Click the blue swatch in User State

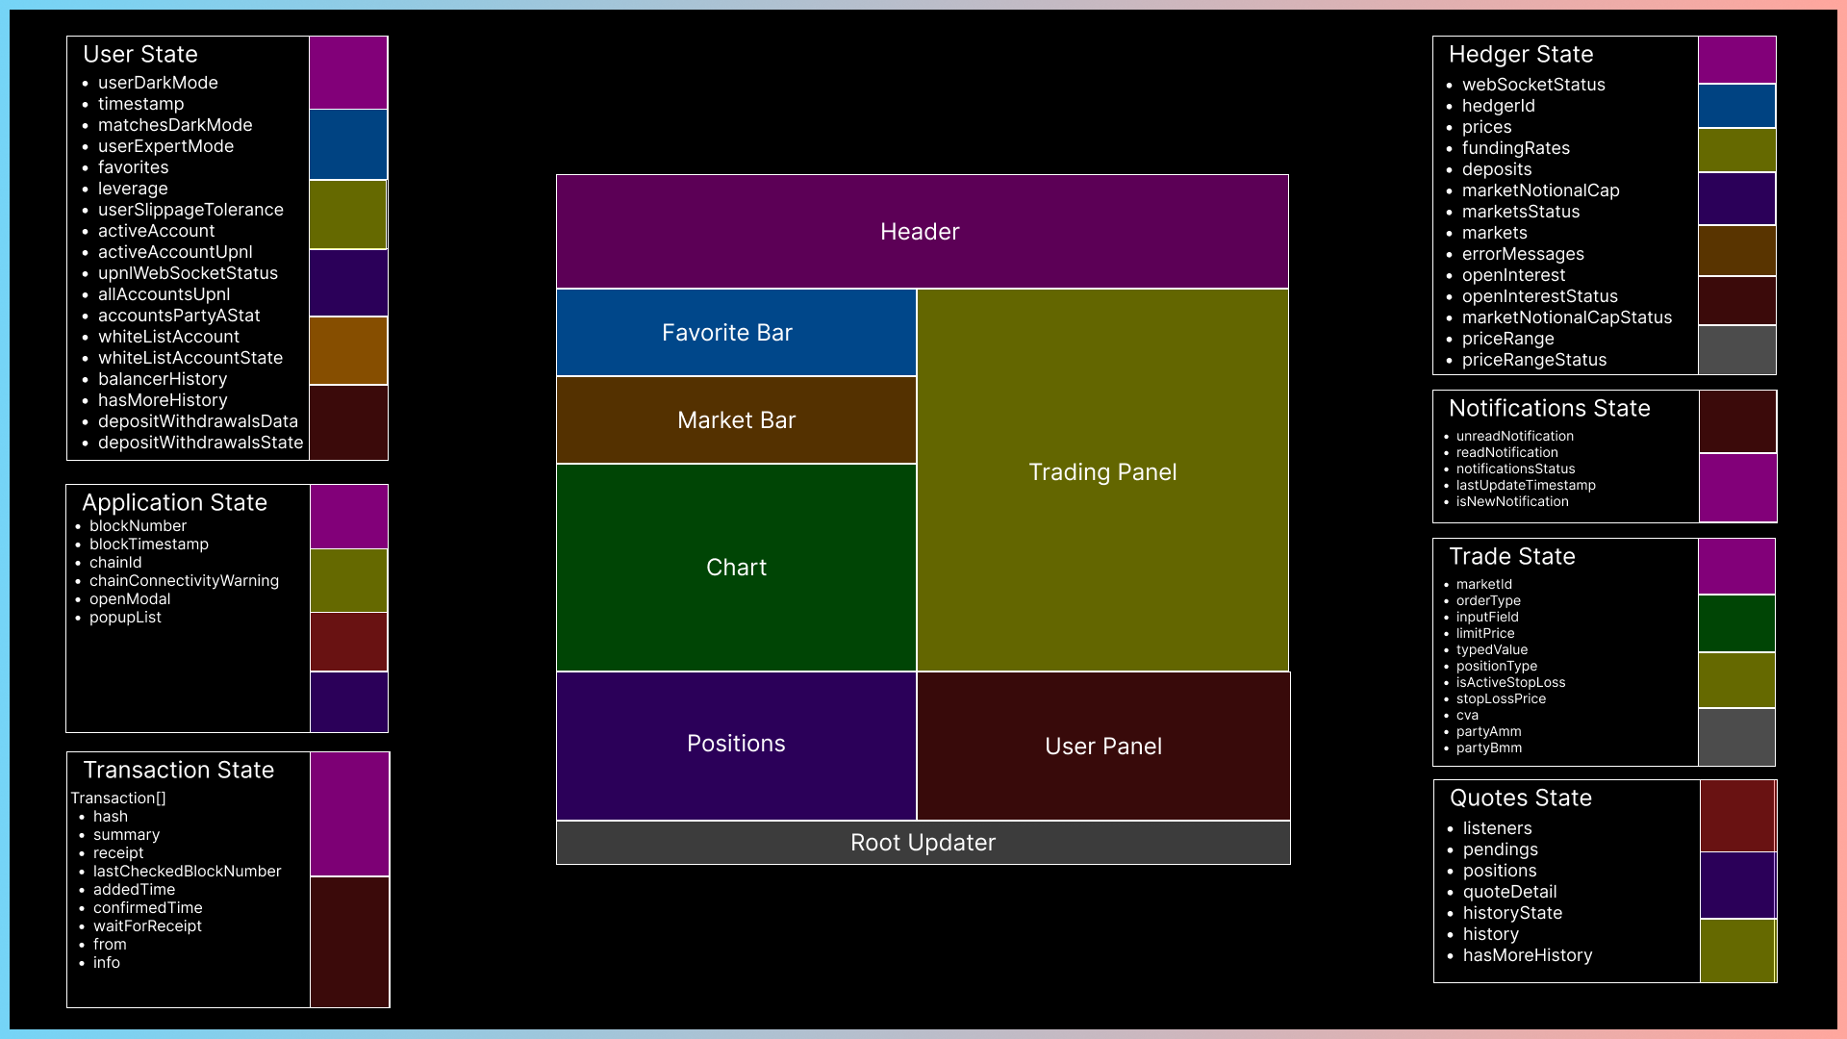pos(348,144)
